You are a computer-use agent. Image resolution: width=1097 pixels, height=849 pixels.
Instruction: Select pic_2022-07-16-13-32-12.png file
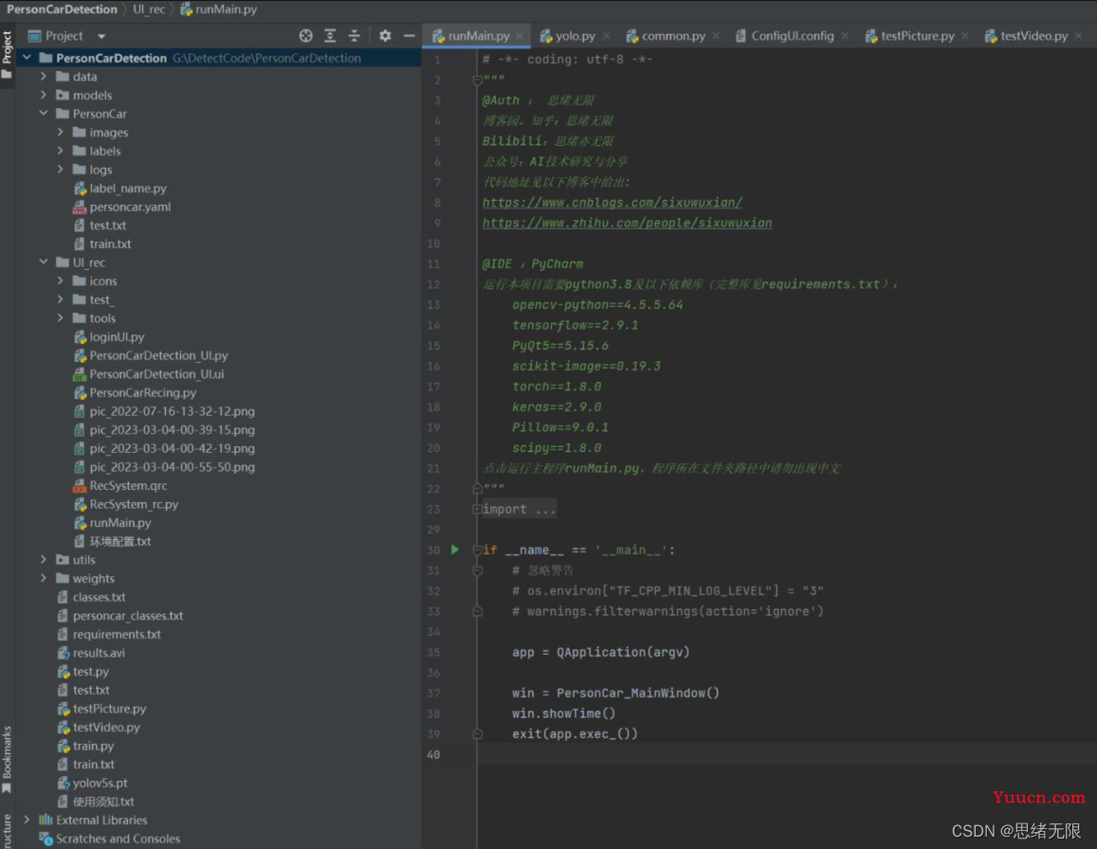click(x=173, y=411)
